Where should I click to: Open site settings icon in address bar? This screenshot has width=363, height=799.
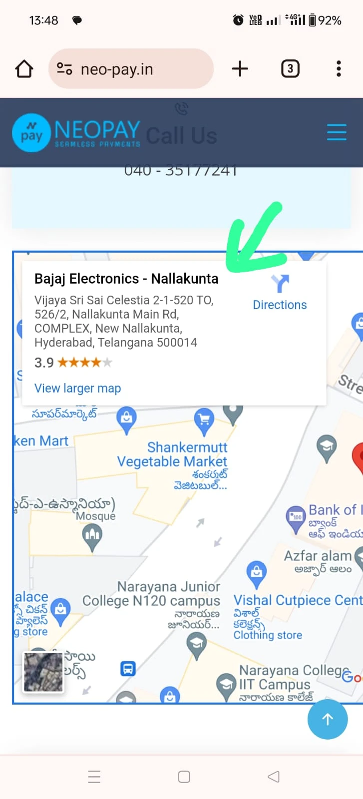pos(64,69)
